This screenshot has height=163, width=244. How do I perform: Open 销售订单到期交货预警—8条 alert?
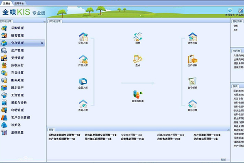(x=101, y=135)
